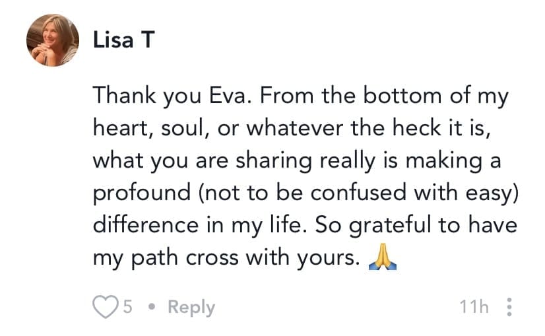Click the praying hands emoji
Viewport: 545px width, 336px height.
[381, 258]
